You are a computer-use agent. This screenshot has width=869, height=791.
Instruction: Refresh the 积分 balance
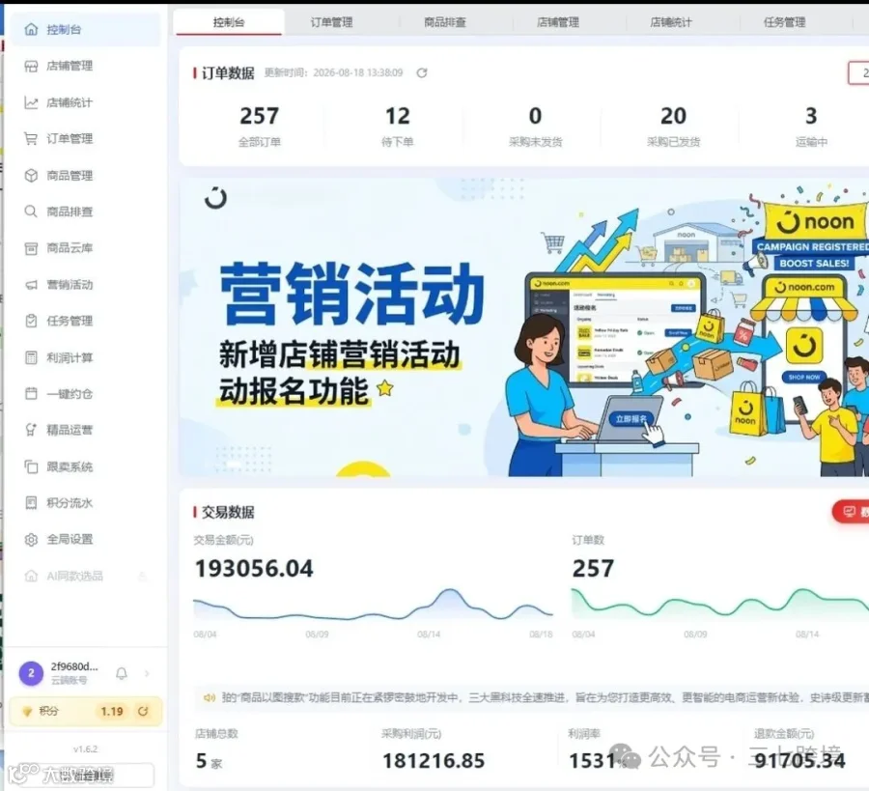click(x=143, y=711)
